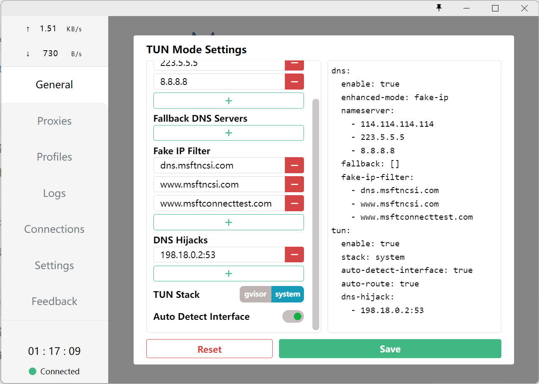This screenshot has width=539, height=384.
Task: Add a Fallback DNS Server entry
Action: pos(229,133)
